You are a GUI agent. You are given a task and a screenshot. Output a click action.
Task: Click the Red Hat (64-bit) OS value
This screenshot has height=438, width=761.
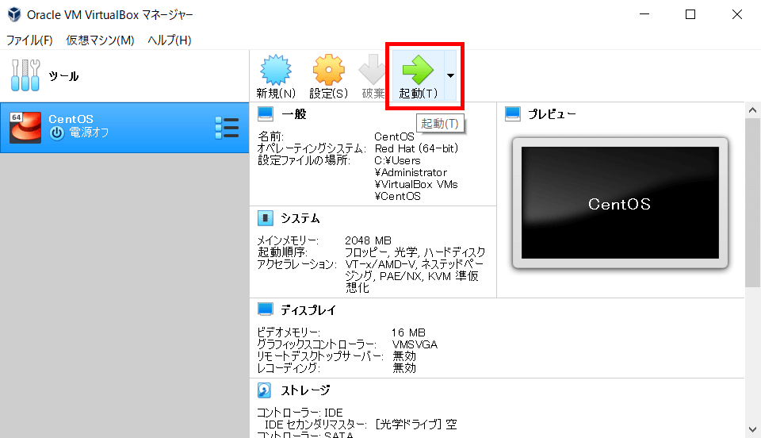point(416,148)
